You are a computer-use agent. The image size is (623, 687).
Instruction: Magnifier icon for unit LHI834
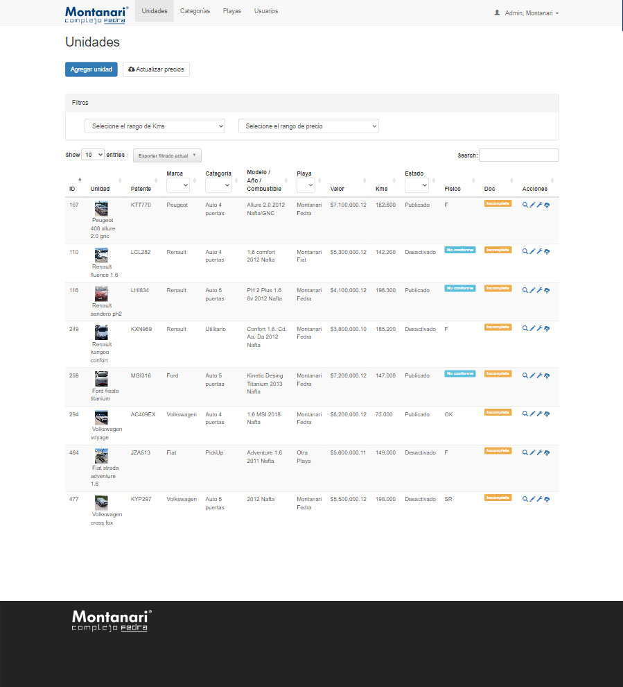(x=525, y=290)
